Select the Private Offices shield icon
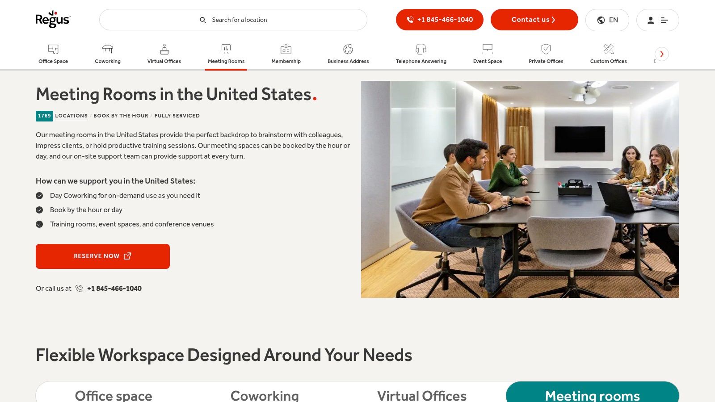The width and height of the screenshot is (715, 402). (x=546, y=49)
